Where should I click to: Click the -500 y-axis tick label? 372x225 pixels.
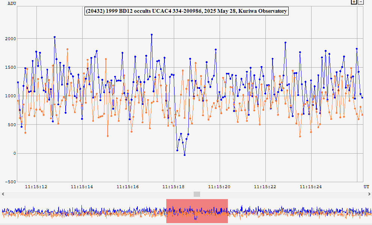(10, 182)
